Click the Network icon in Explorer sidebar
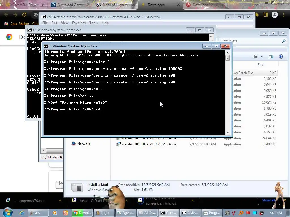The image size is (290, 217). [x=74, y=144]
